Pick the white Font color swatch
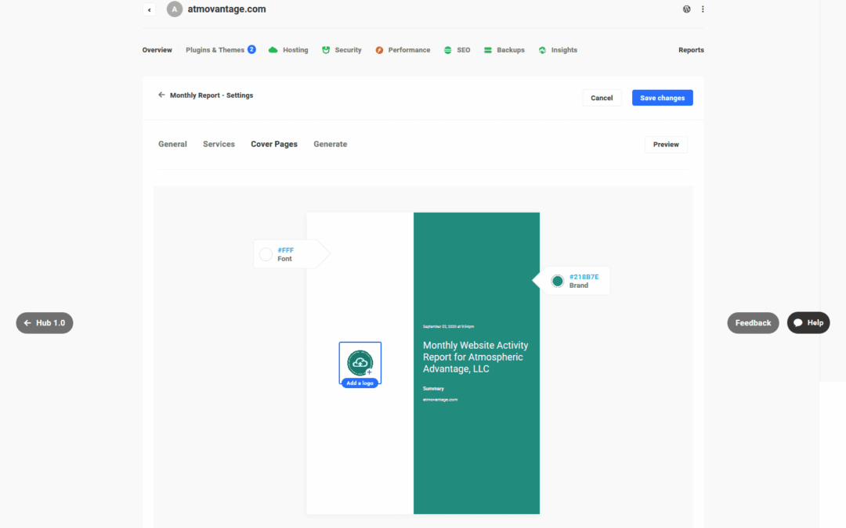The width and height of the screenshot is (846, 528). tap(266, 254)
